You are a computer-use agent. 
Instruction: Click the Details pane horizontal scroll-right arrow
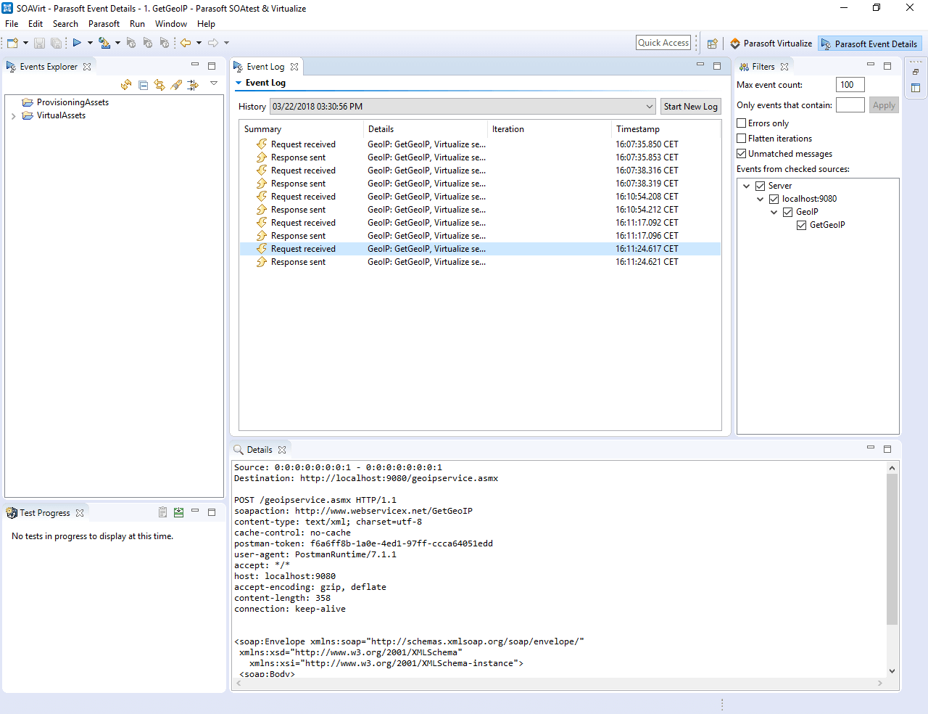pos(880,683)
